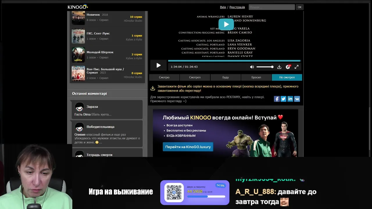The height and width of the screenshot is (209, 372).
Task: Open the Вхід login link
Action: [x=223, y=7]
